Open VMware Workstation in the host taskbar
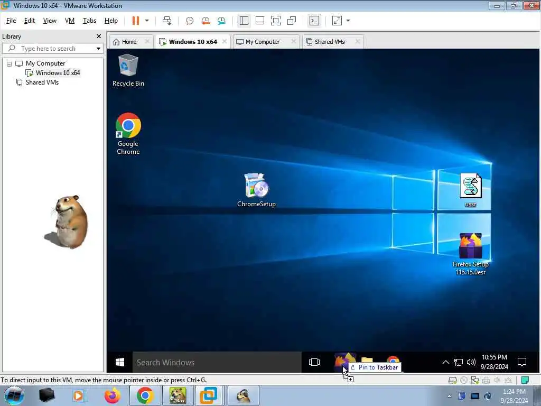The image size is (541, 406). point(209,395)
